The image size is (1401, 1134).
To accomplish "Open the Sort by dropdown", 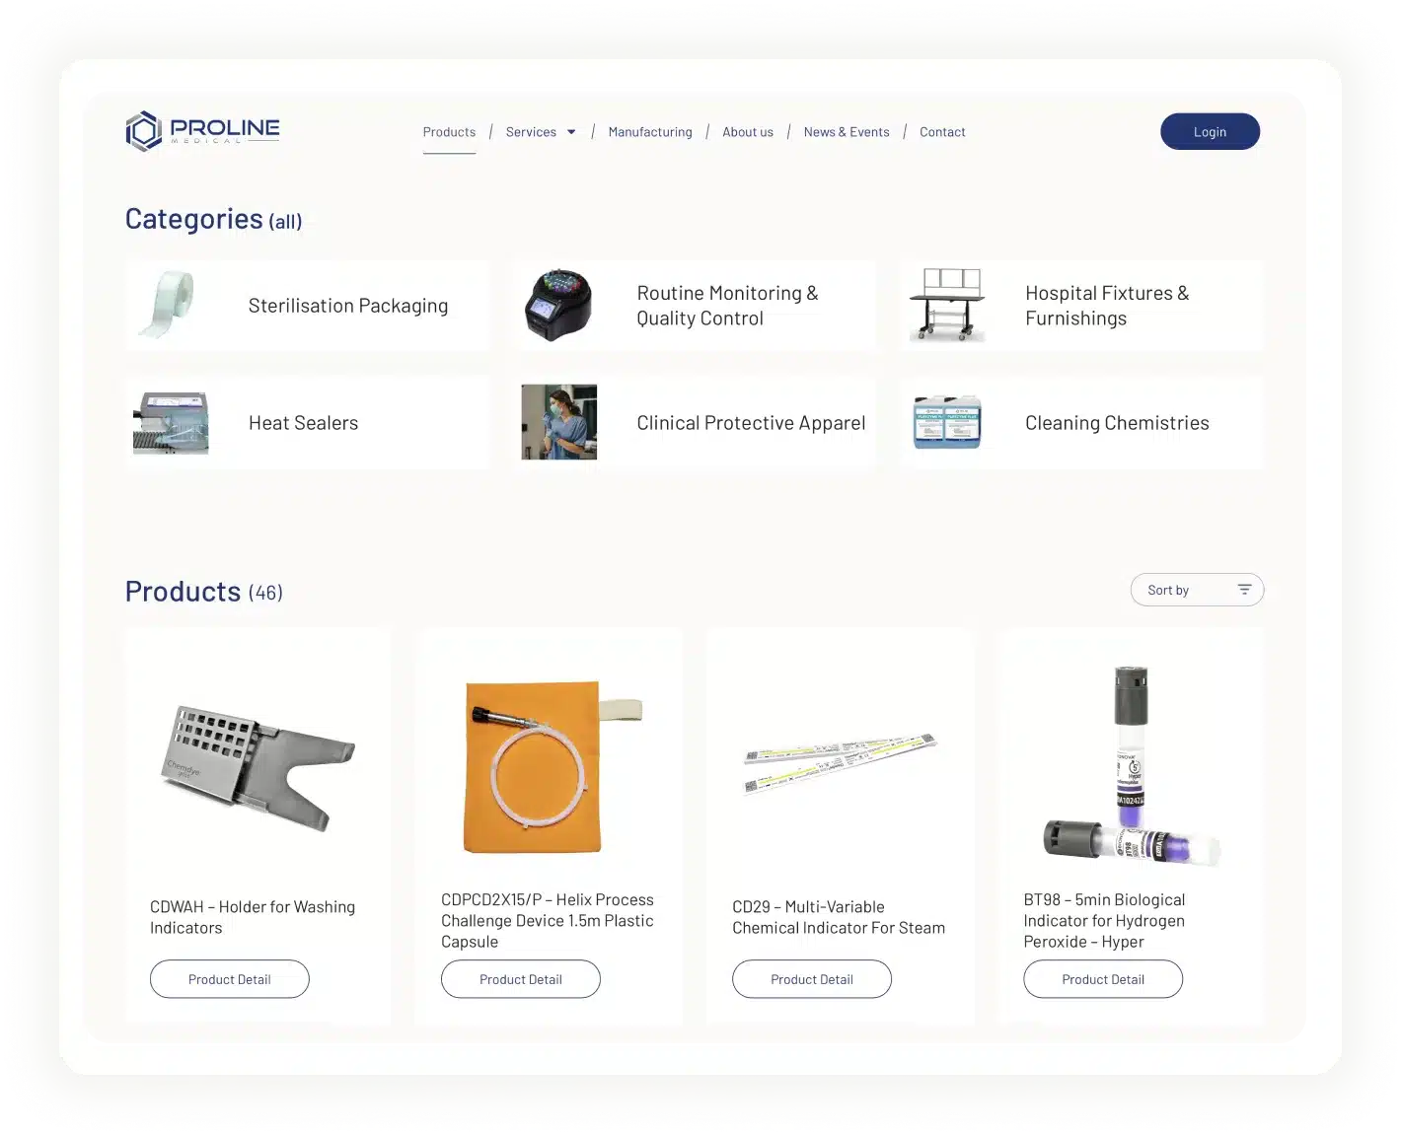I will click(1197, 590).
